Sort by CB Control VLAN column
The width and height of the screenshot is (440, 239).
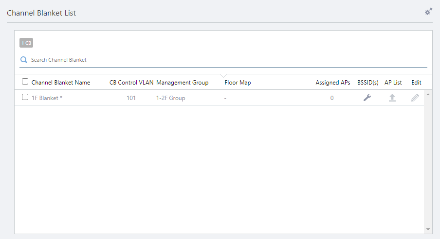131,83
